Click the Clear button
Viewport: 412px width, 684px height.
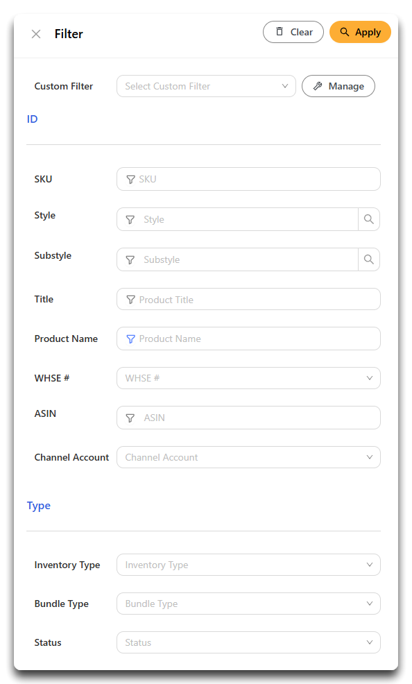[x=293, y=32]
